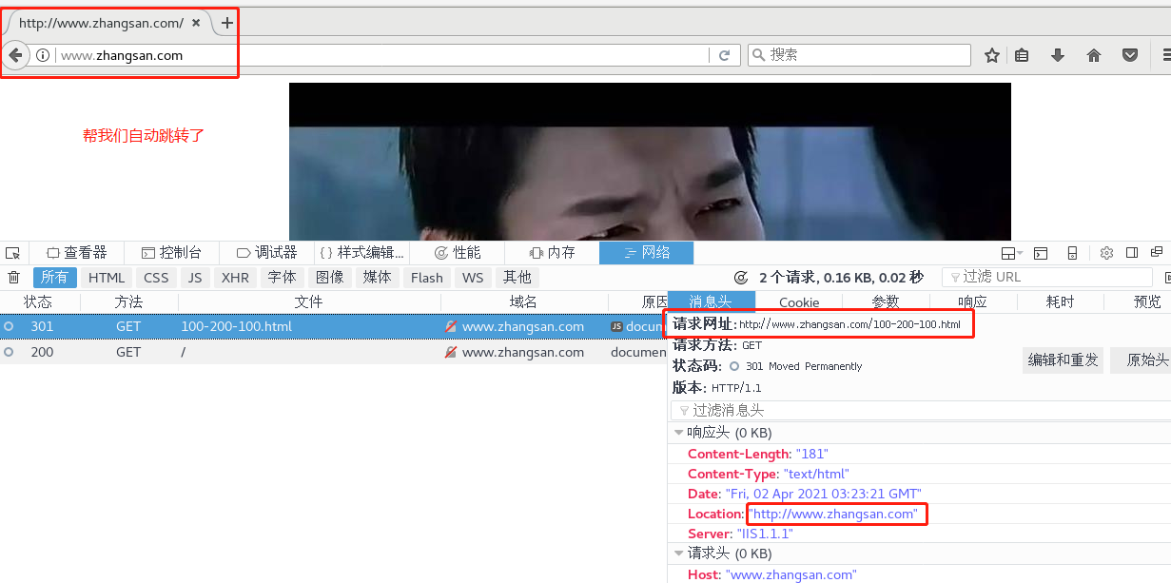Activate the element picker icon in devtools
Screen dimensions: 1171x583
12,253
